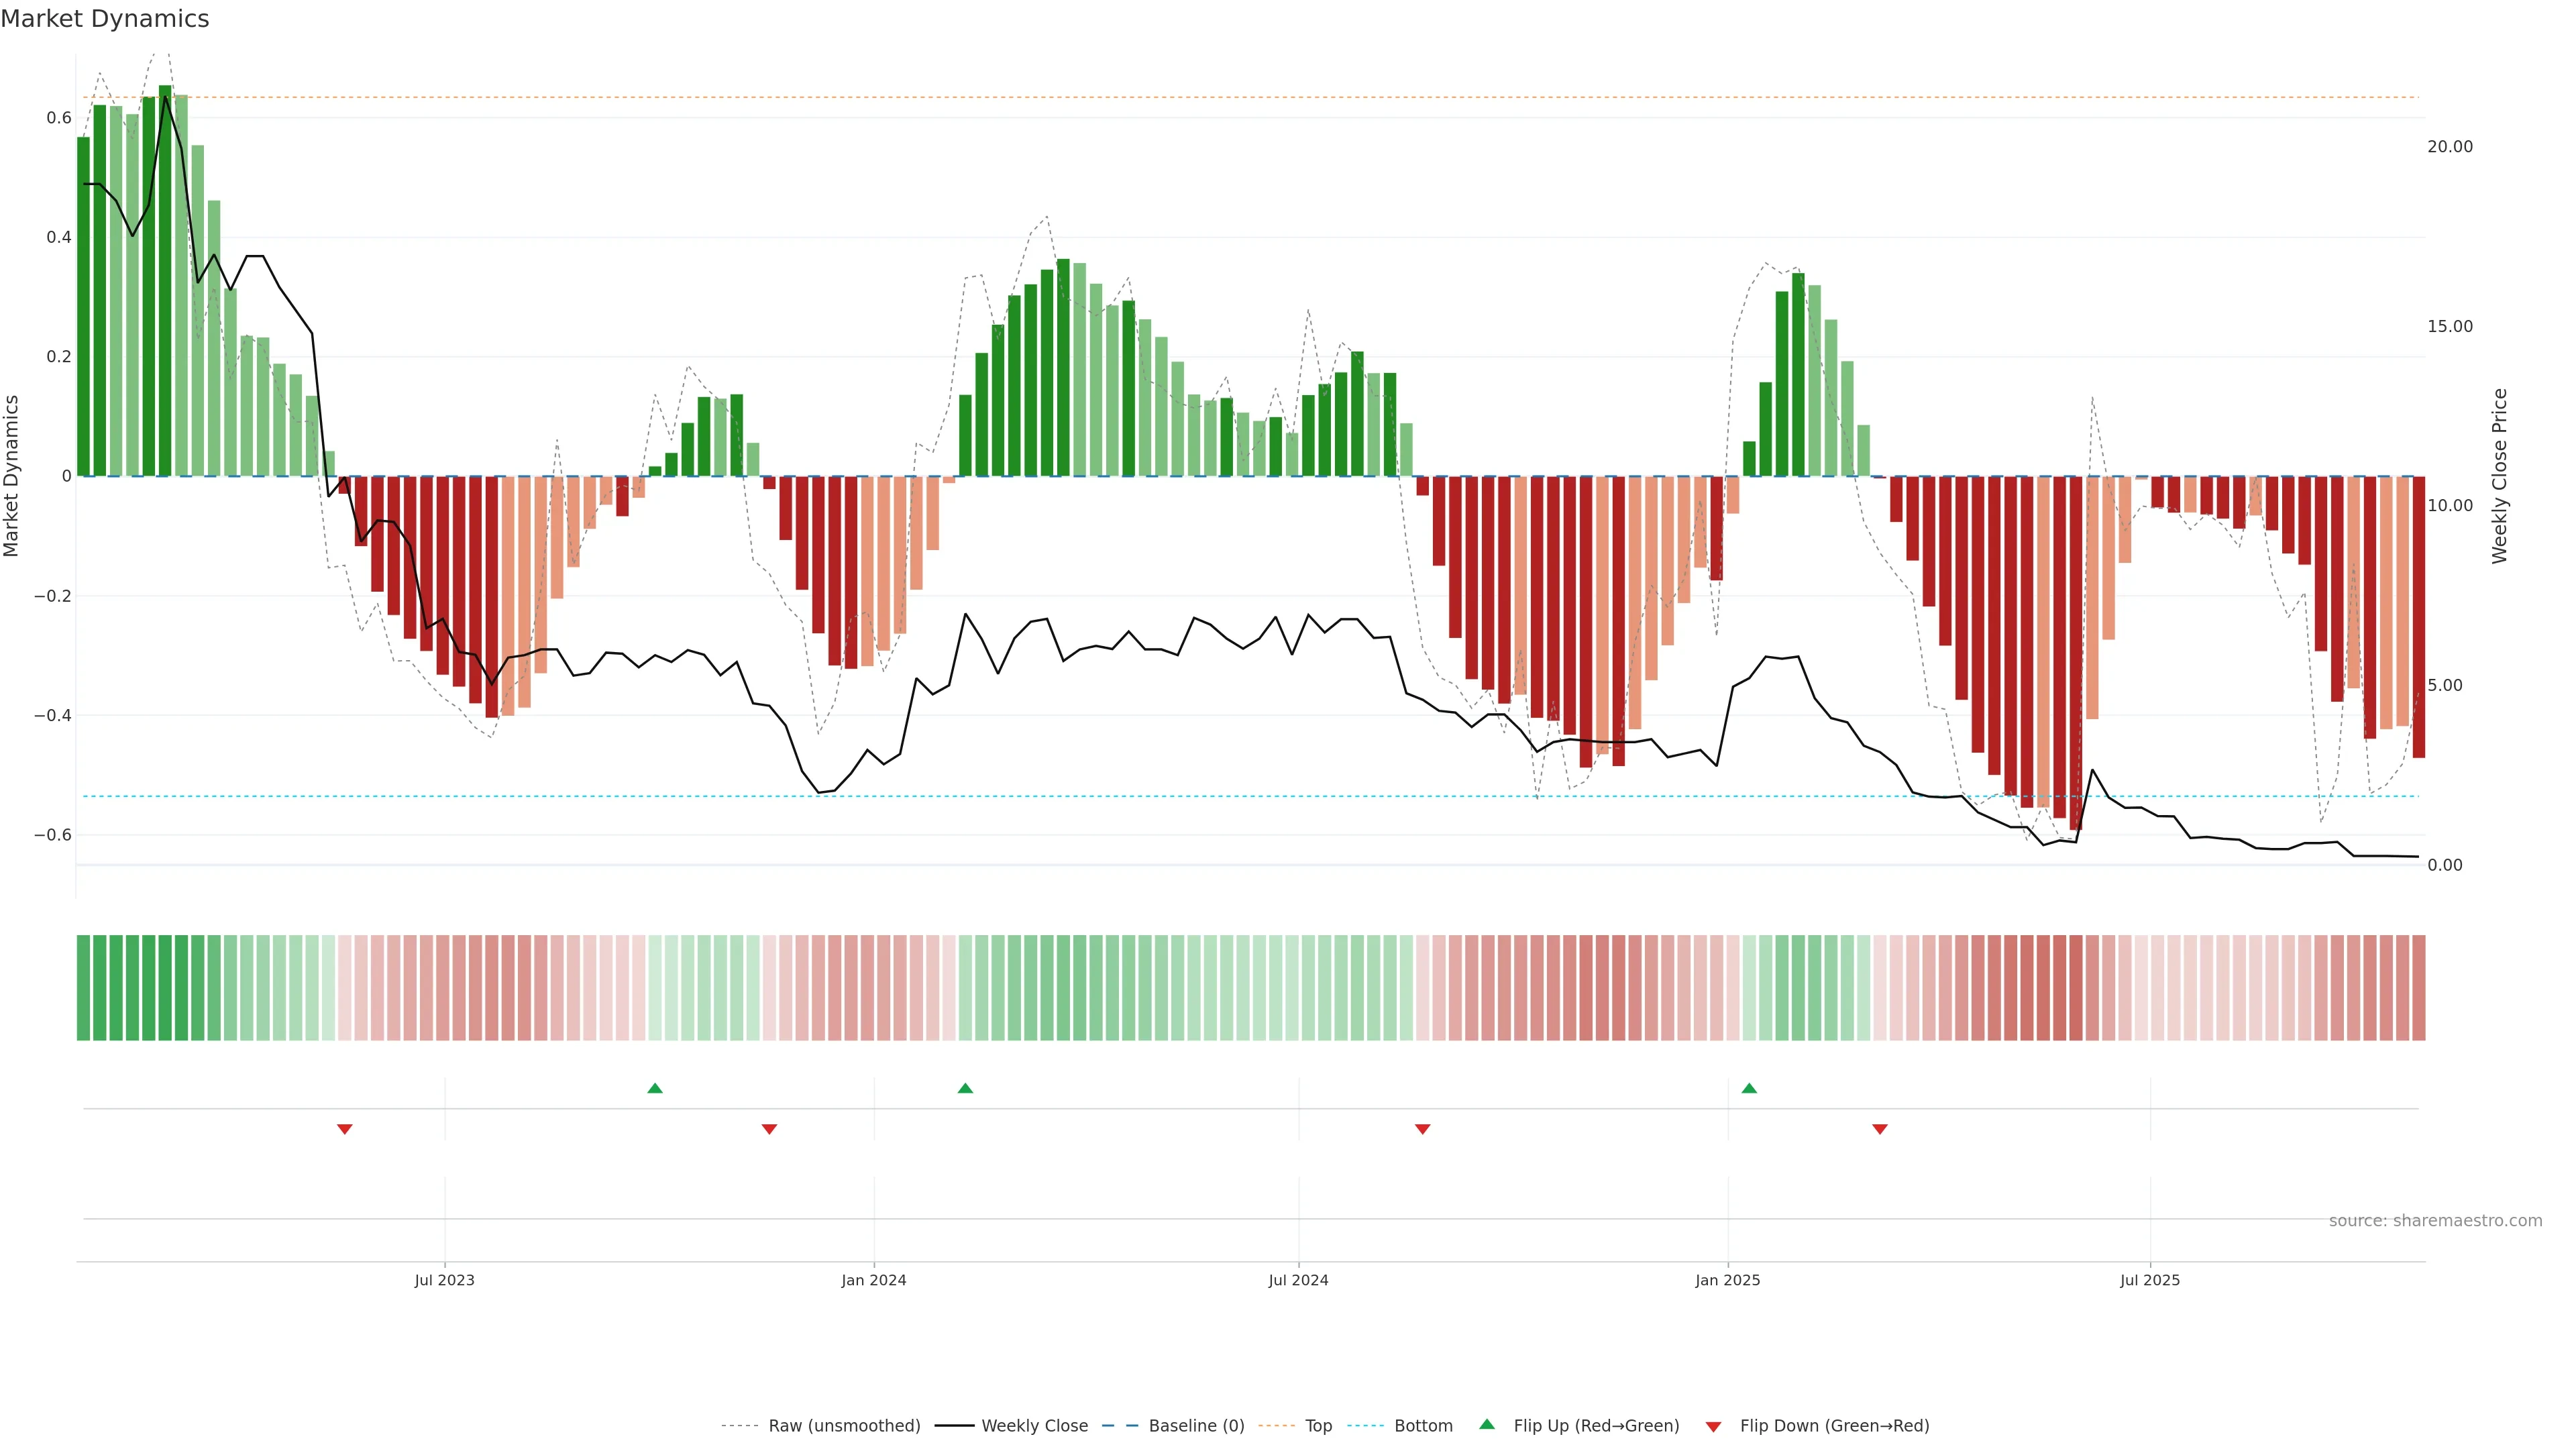Click the Jul 2024 x-axis label
The height and width of the screenshot is (1449, 2576).
click(x=1298, y=1280)
